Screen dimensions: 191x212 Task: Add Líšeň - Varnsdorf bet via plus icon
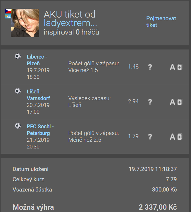(180, 102)
